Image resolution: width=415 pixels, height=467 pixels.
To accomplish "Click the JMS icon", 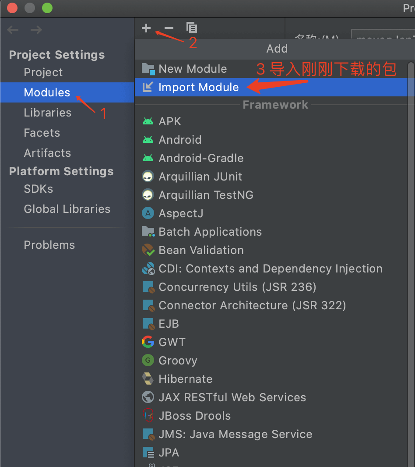I will pos(148,434).
